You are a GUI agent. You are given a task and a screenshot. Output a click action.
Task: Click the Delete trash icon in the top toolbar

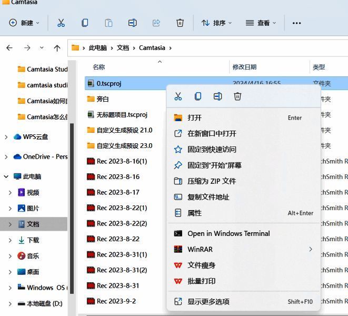[180, 23]
